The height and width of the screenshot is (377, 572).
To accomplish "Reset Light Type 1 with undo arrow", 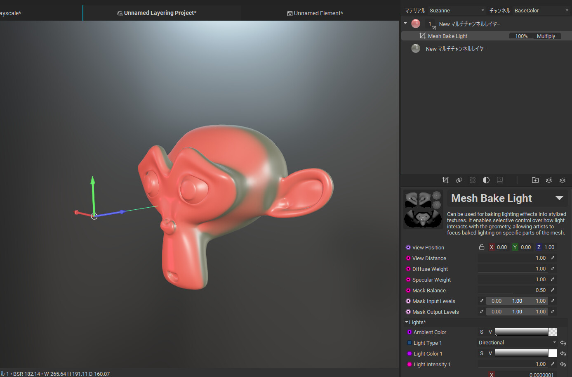I will coord(563,343).
